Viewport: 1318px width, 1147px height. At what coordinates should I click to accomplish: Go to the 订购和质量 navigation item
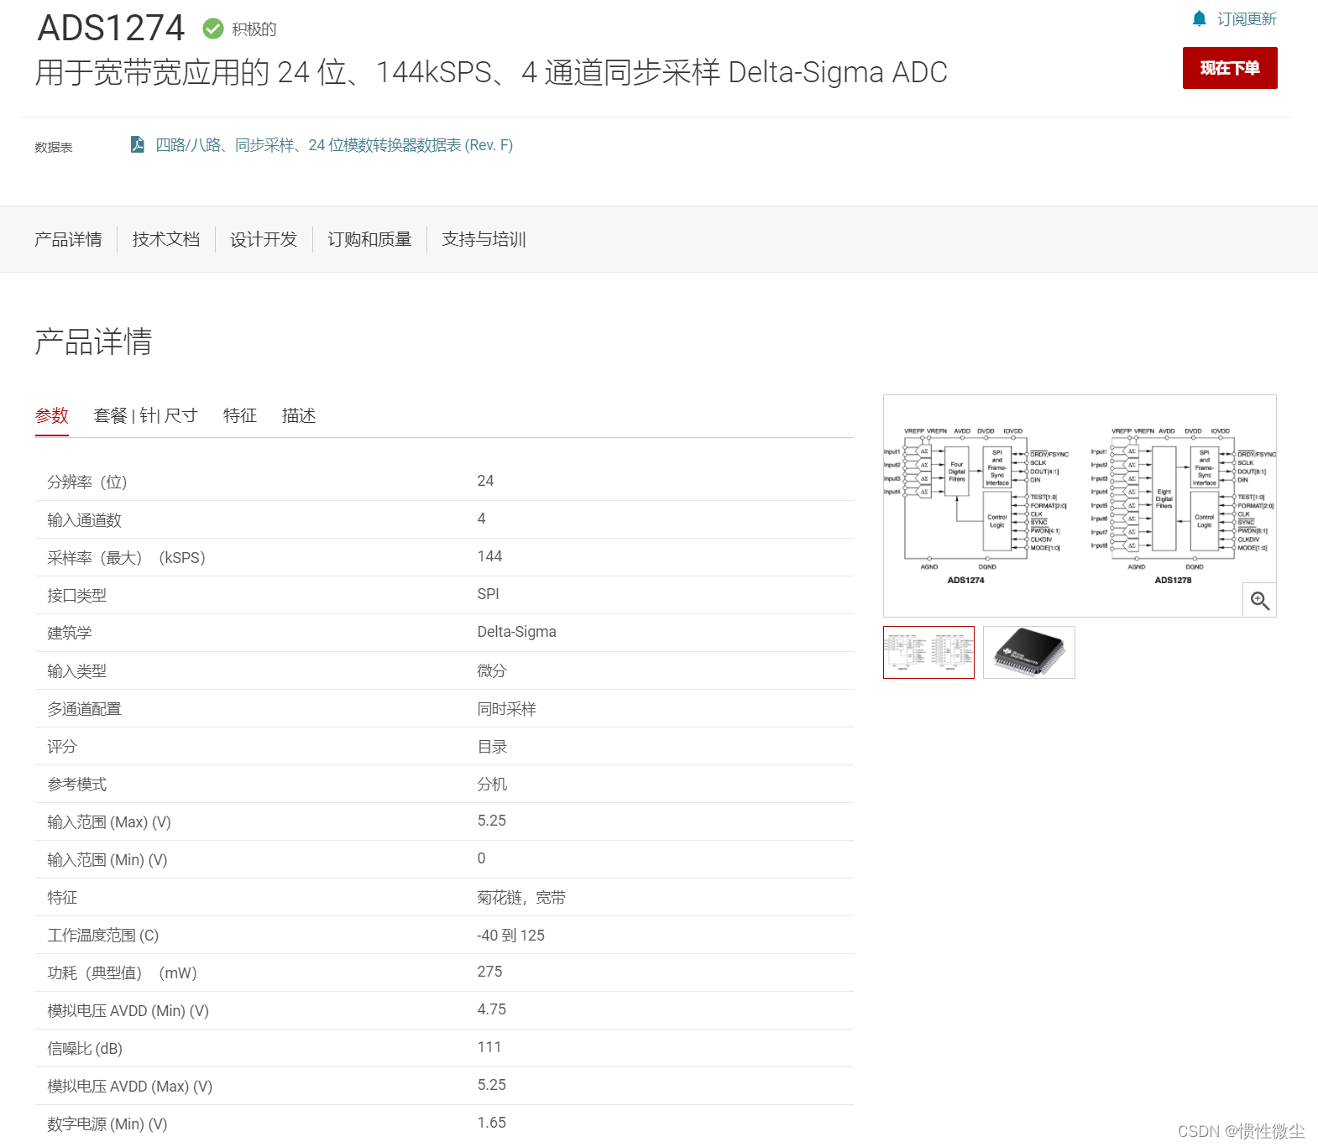tap(369, 239)
